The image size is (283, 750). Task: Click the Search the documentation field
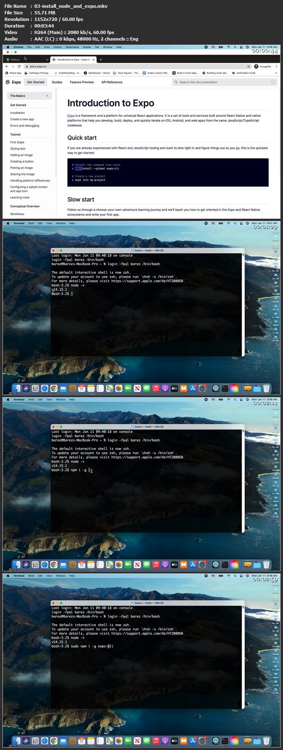click(x=225, y=82)
